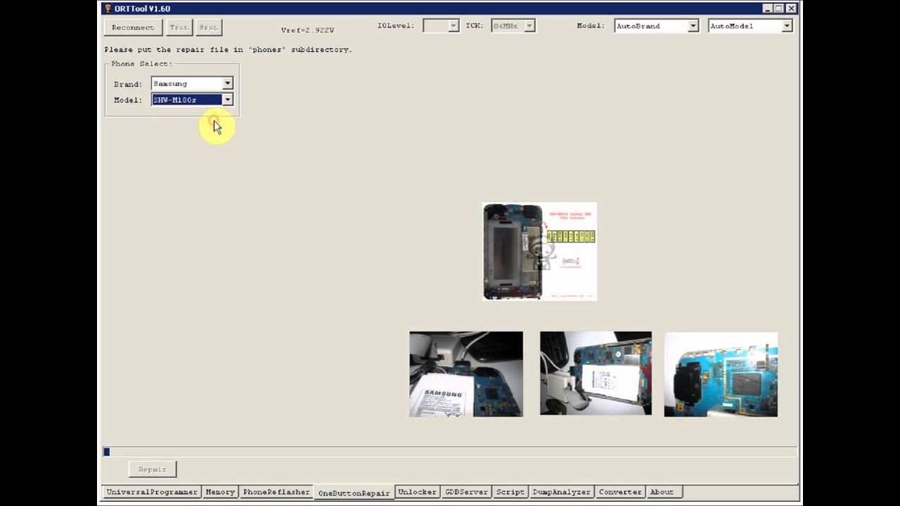Open the Model SHW-M180s dropdown arrow
Image resolution: width=900 pixels, height=506 pixels.
pyautogui.click(x=227, y=100)
